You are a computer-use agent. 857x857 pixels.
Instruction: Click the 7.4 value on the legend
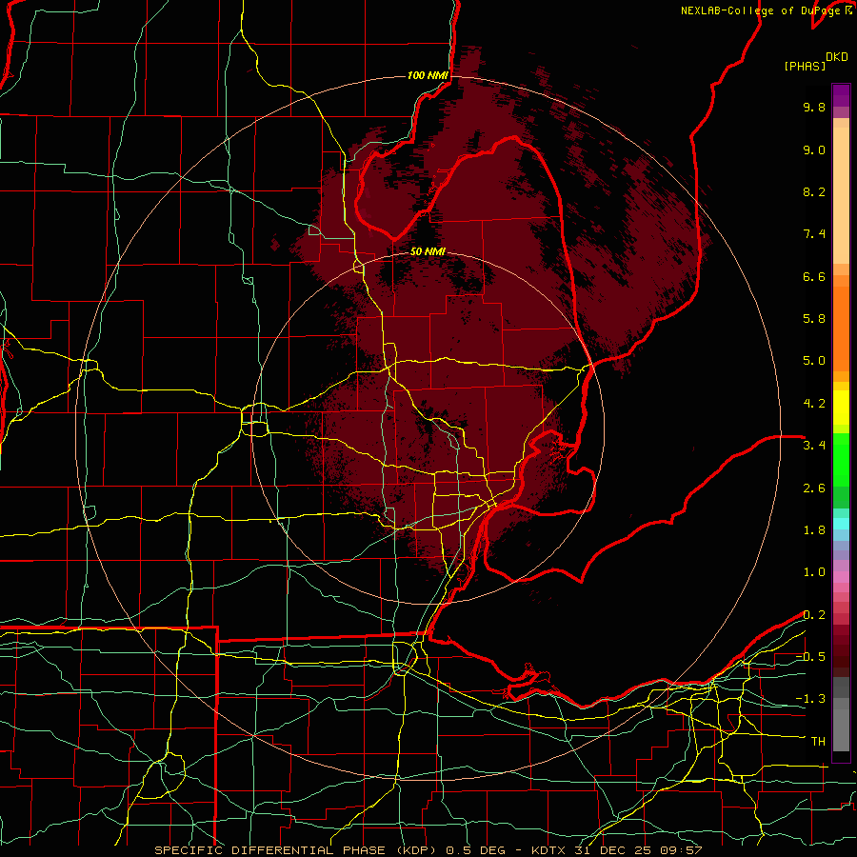tap(814, 234)
